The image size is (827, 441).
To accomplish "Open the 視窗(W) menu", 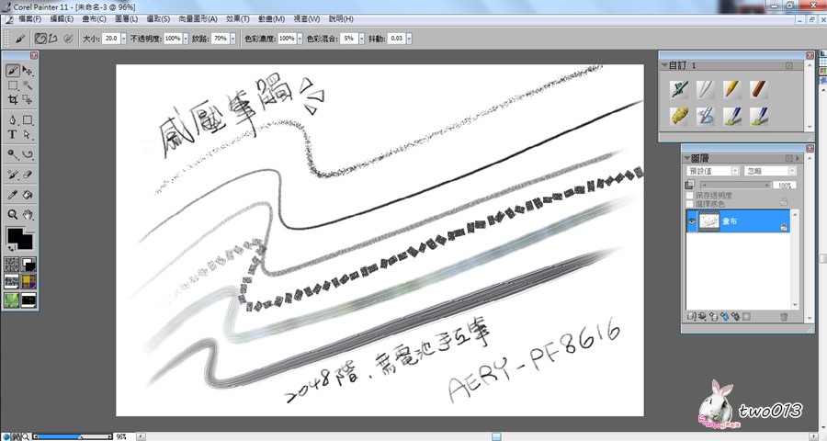I will (x=306, y=19).
